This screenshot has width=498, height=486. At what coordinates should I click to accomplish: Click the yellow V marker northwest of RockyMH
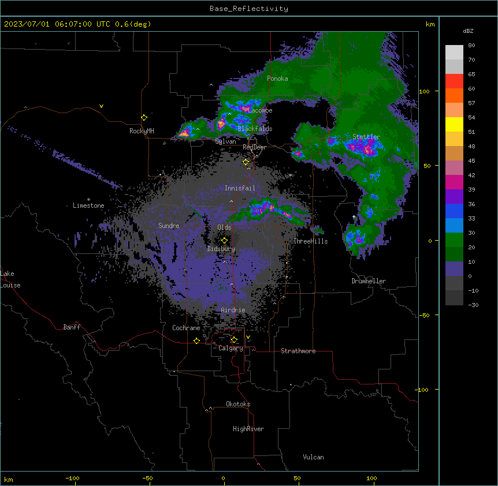(101, 106)
